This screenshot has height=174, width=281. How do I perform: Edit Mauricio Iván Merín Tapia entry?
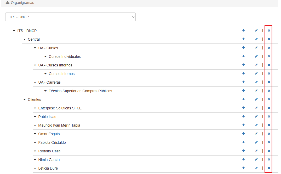tap(256, 125)
